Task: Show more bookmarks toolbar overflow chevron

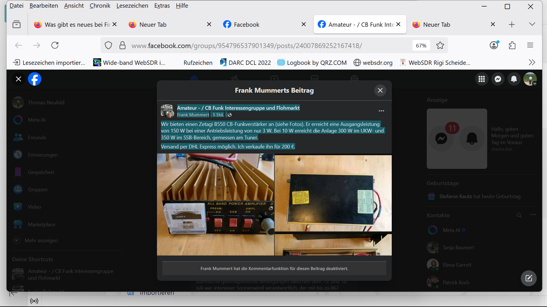Action: 532,63
